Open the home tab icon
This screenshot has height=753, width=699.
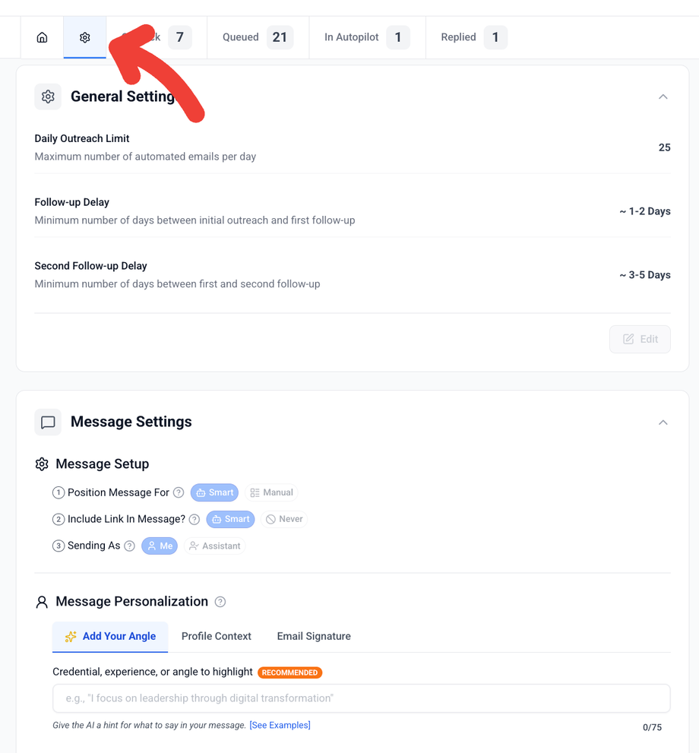[x=43, y=37]
